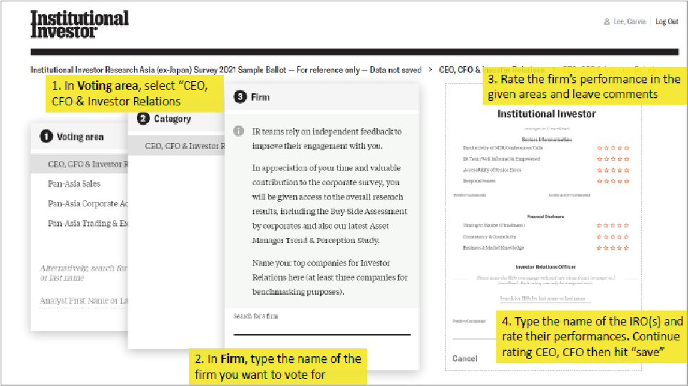The width and height of the screenshot is (688, 386).
Task: Click third star for IR Team Well Informed & Empowered
Action: coord(613,159)
